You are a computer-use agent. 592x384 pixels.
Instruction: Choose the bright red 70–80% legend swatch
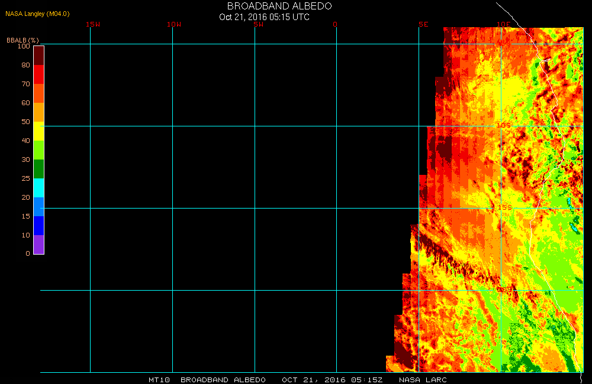click(x=38, y=74)
